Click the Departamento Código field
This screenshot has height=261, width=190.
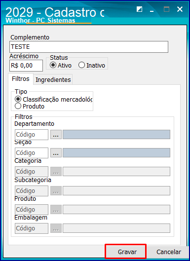32,135
